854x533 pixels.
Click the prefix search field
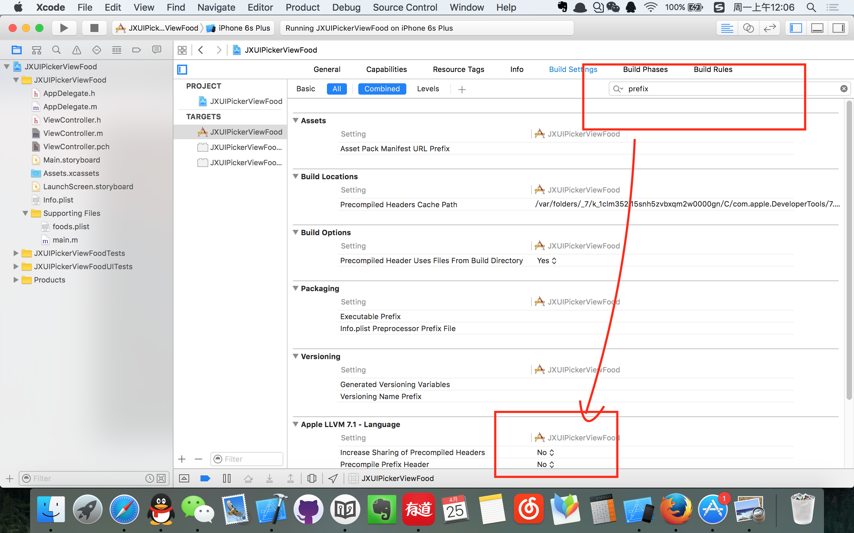click(730, 89)
